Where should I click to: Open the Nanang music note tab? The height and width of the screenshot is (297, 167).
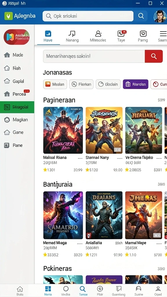[x=72, y=36]
